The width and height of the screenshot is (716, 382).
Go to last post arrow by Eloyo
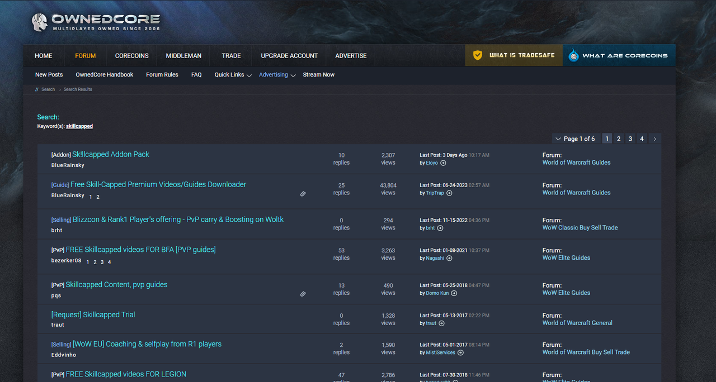click(x=443, y=163)
